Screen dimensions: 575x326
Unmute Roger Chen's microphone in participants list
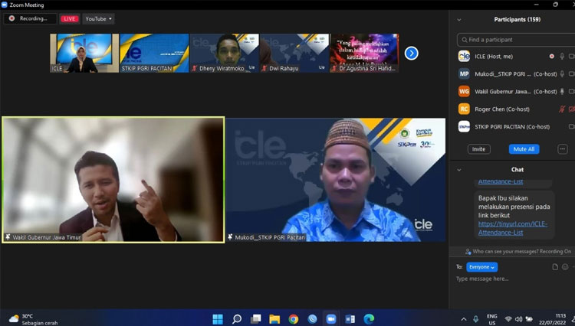click(x=562, y=109)
